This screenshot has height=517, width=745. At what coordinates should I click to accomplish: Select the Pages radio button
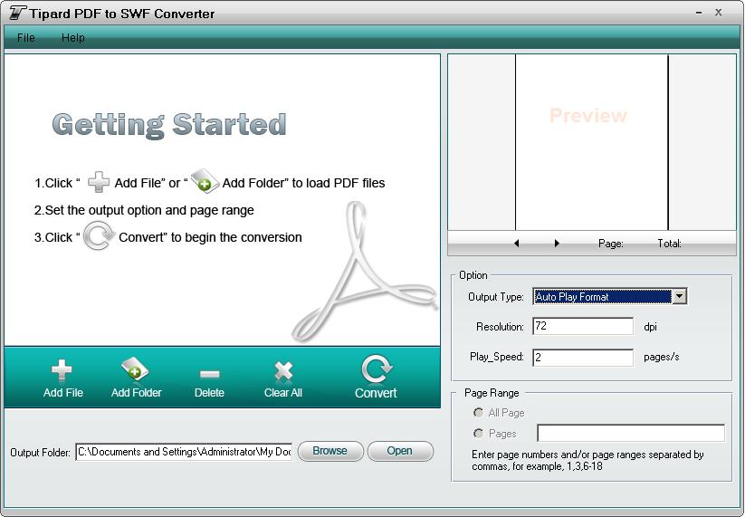click(479, 434)
